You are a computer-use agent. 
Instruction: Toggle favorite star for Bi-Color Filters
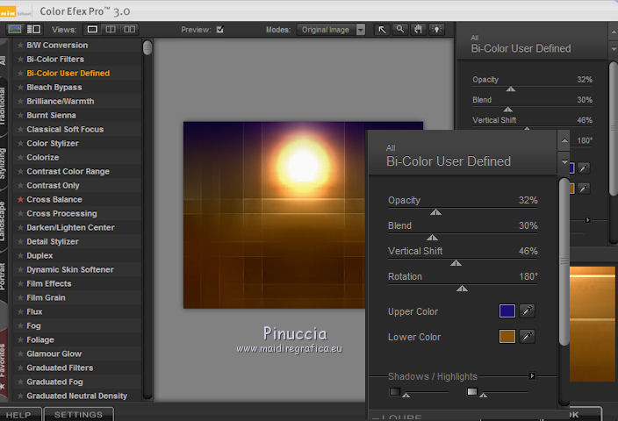coord(20,60)
